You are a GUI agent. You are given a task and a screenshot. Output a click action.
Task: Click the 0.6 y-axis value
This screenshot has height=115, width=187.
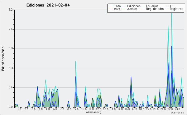[x=11, y=88]
